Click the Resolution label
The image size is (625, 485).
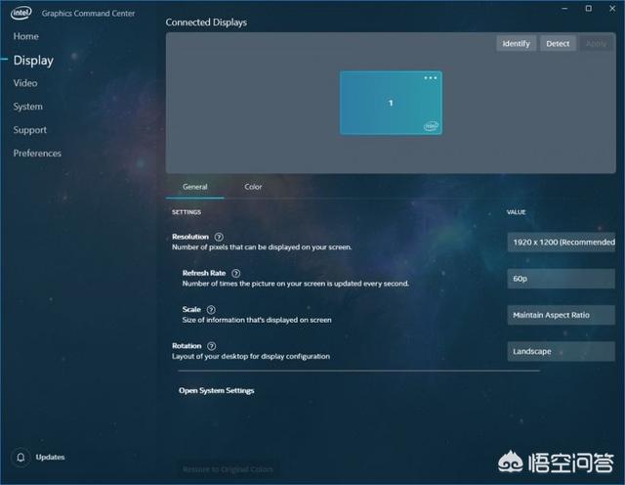pyautogui.click(x=190, y=237)
